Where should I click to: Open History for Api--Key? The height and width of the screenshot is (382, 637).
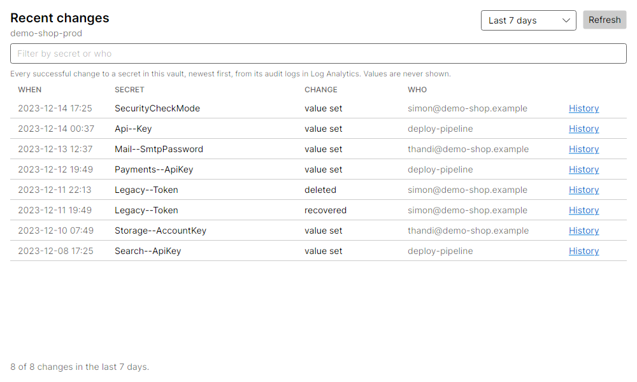[583, 129]
